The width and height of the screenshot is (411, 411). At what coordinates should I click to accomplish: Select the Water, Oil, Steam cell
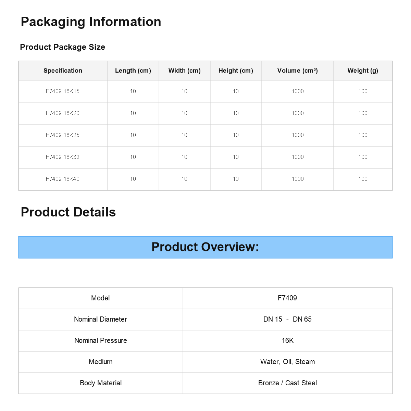[x=288, y=362]
